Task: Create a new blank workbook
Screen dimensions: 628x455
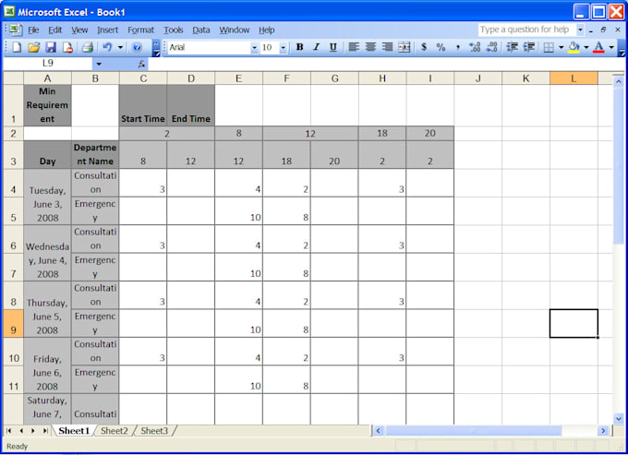Action: coord(17,47)
